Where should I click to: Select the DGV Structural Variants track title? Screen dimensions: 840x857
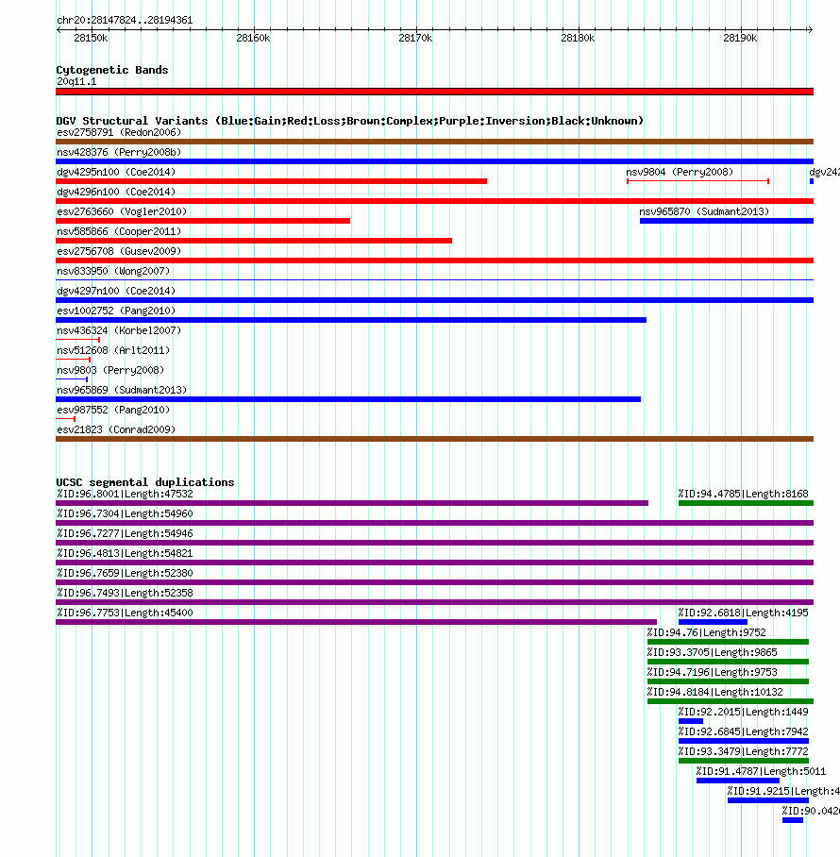[x=350, y=121]
